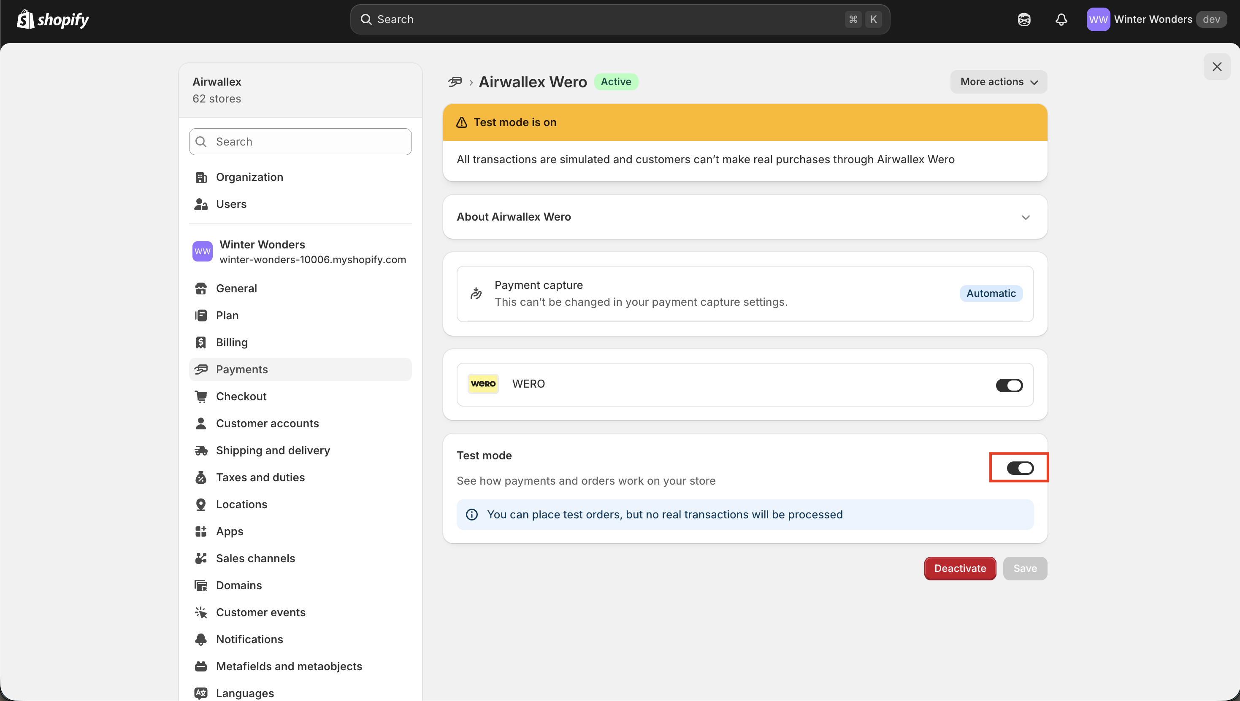Click the Deactivate button
The width and height of the screenshot is (1240, 701).
pos(960,569)
